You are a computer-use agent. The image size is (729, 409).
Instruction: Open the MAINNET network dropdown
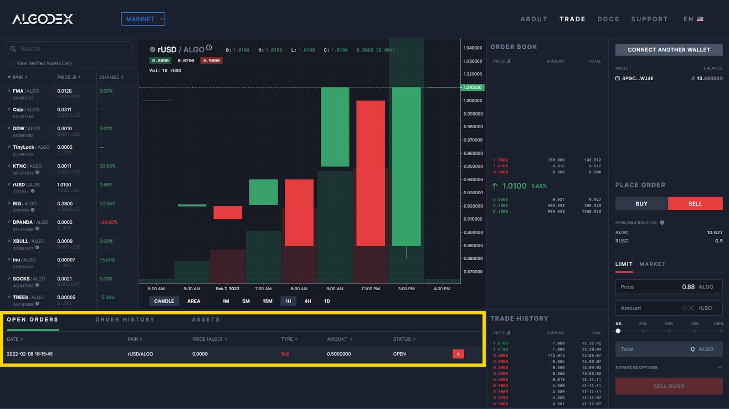click(x=143, y=19)
